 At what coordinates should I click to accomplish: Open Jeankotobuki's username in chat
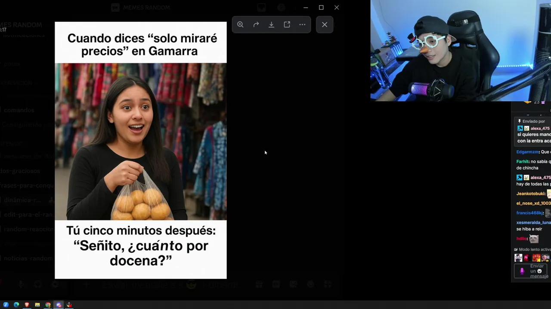point(531,194)
